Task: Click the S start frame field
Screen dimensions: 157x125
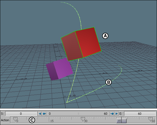Action: [x=21, y=114]
